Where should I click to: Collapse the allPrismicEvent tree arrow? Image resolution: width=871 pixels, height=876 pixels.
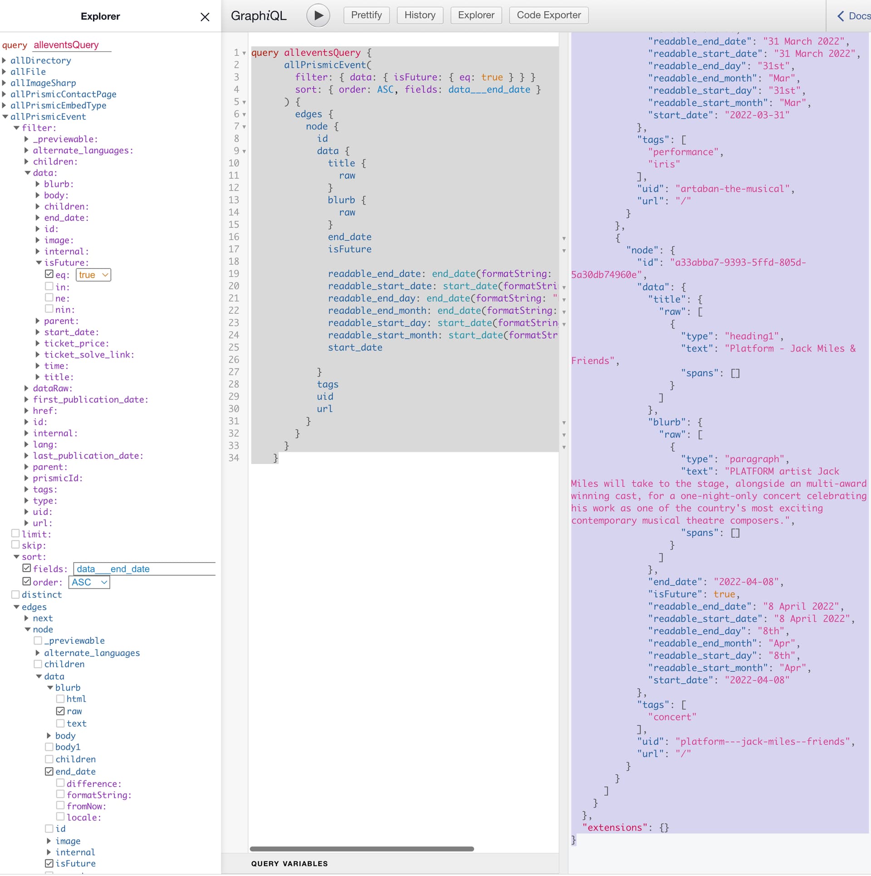(x=5, y=117)
